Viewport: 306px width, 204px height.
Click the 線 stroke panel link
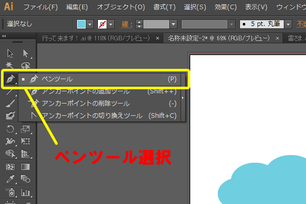coord(126,24)
